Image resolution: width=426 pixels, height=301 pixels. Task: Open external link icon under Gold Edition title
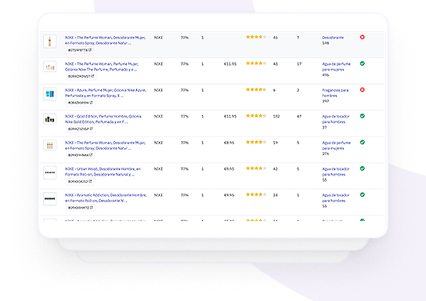pos(92,129)
